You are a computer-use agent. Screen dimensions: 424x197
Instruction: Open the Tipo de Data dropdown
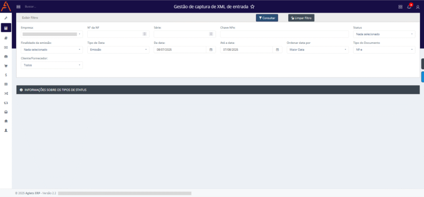118,50
